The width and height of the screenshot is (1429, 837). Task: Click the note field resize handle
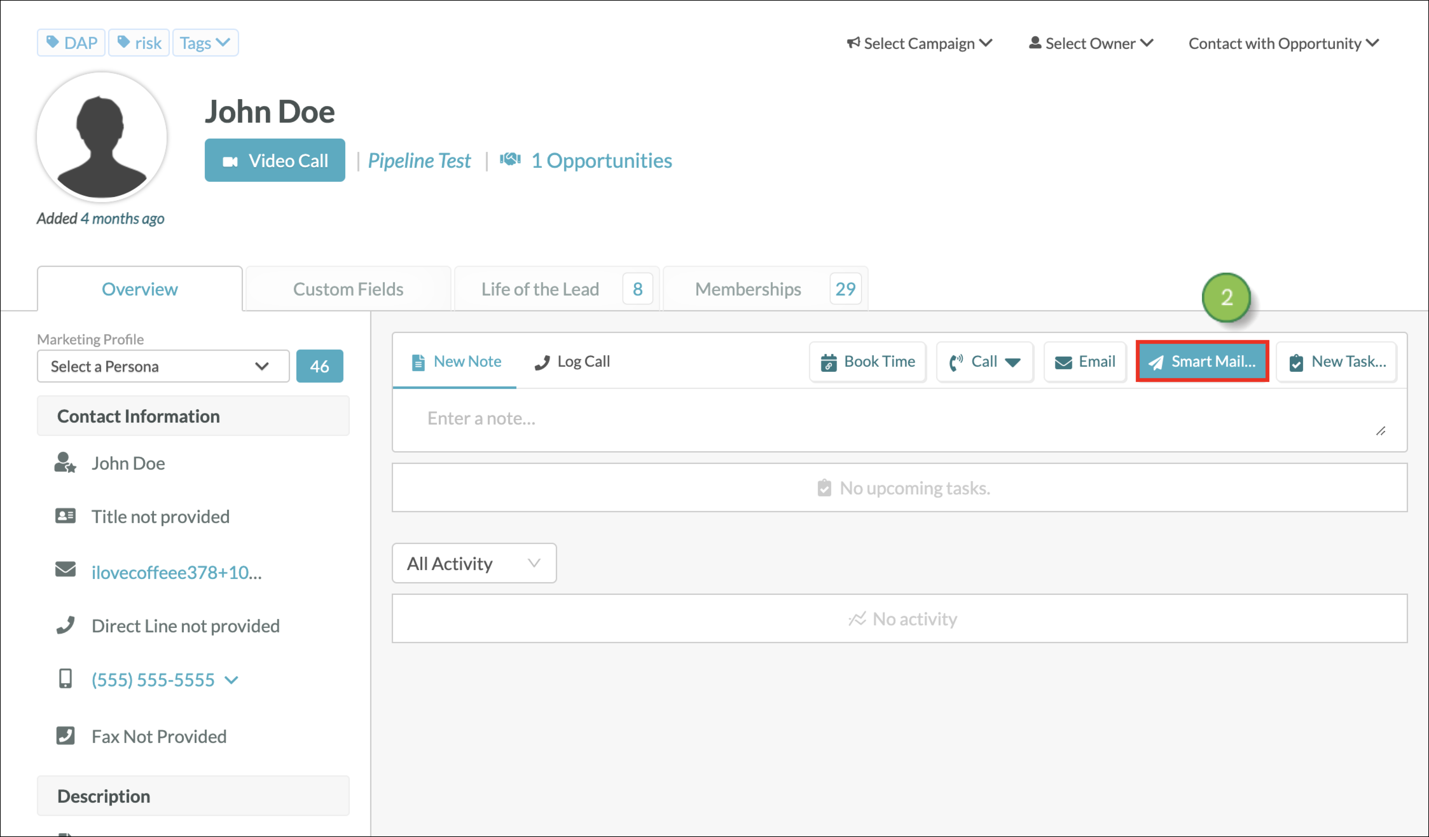coord(1381,431)
